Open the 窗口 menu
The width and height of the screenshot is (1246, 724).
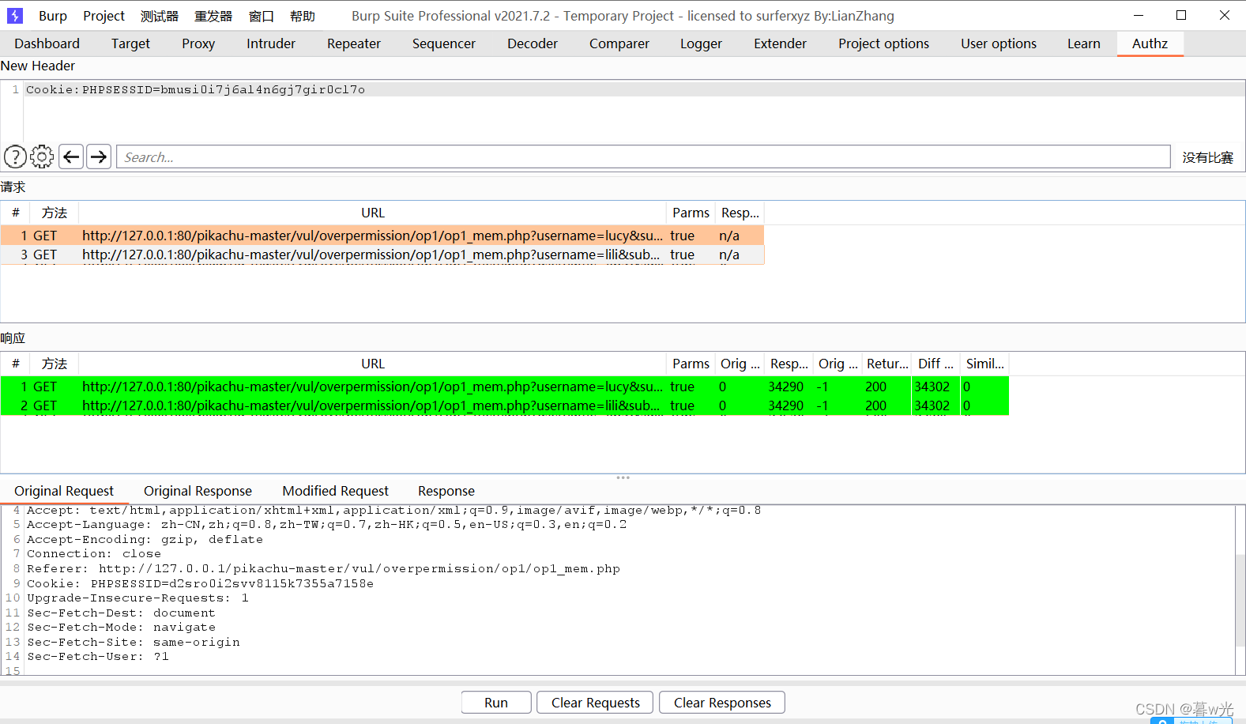(261, 16)
